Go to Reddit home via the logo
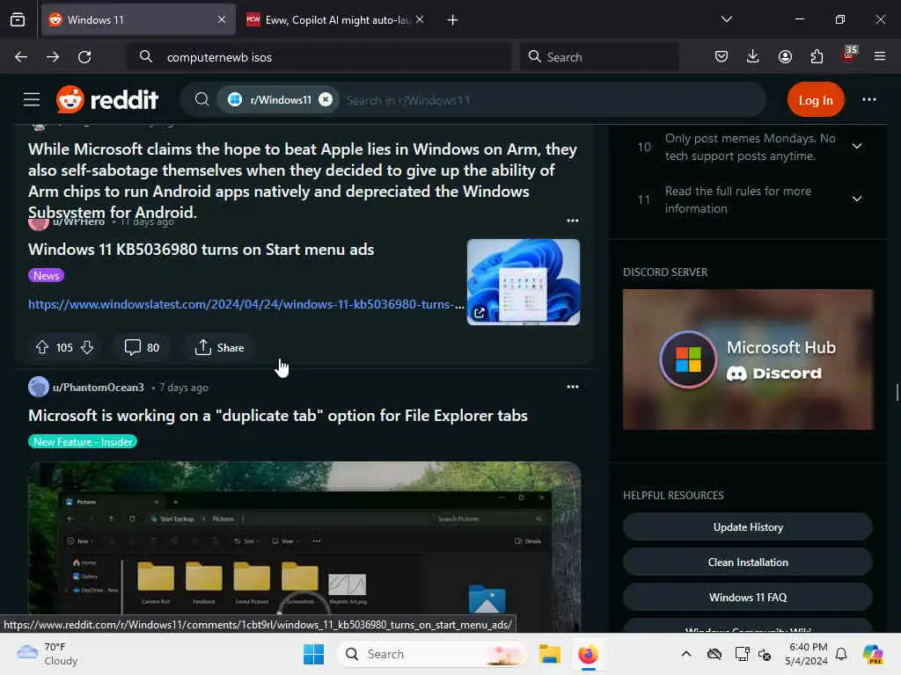Screen dimensions: 901x675 pos(107,100)
